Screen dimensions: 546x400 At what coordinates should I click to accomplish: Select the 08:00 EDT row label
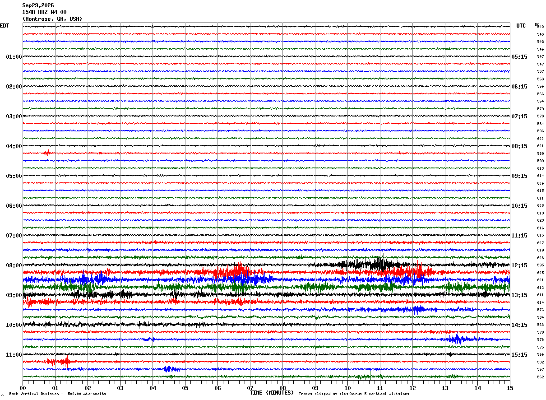[14, 265]
